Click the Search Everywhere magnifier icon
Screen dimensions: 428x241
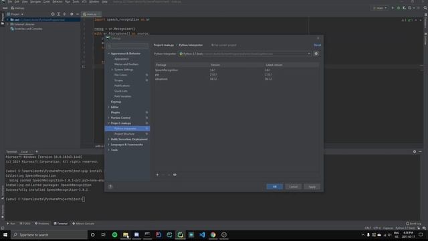[425, 8]
